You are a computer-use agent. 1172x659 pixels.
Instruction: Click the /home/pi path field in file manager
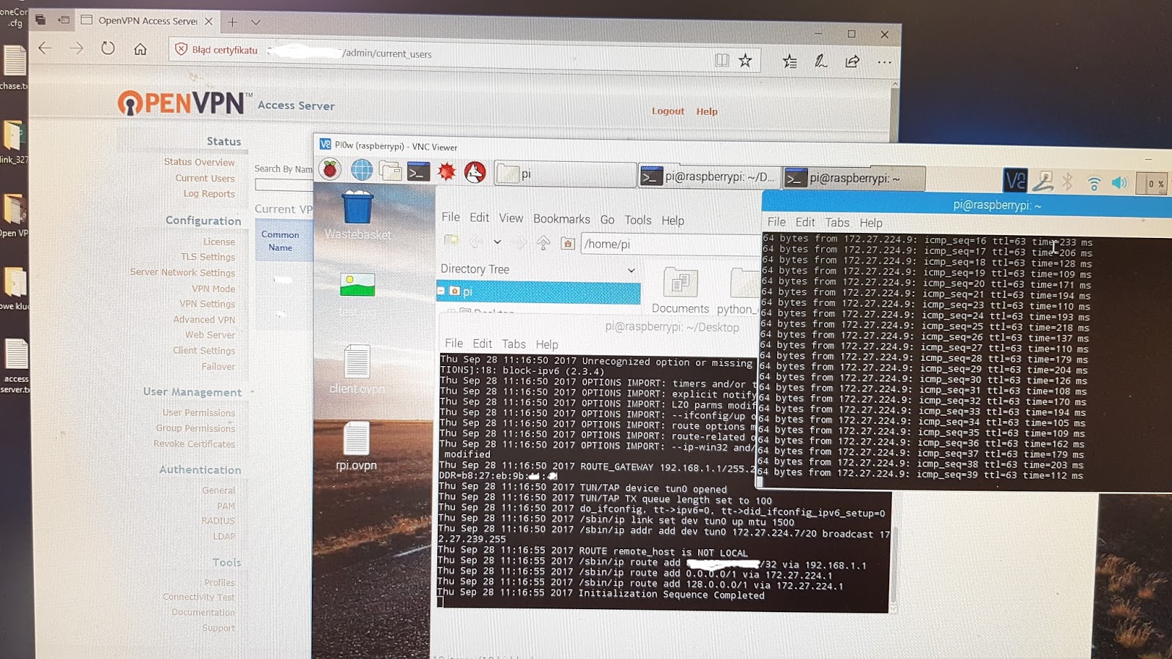[670, 245]
